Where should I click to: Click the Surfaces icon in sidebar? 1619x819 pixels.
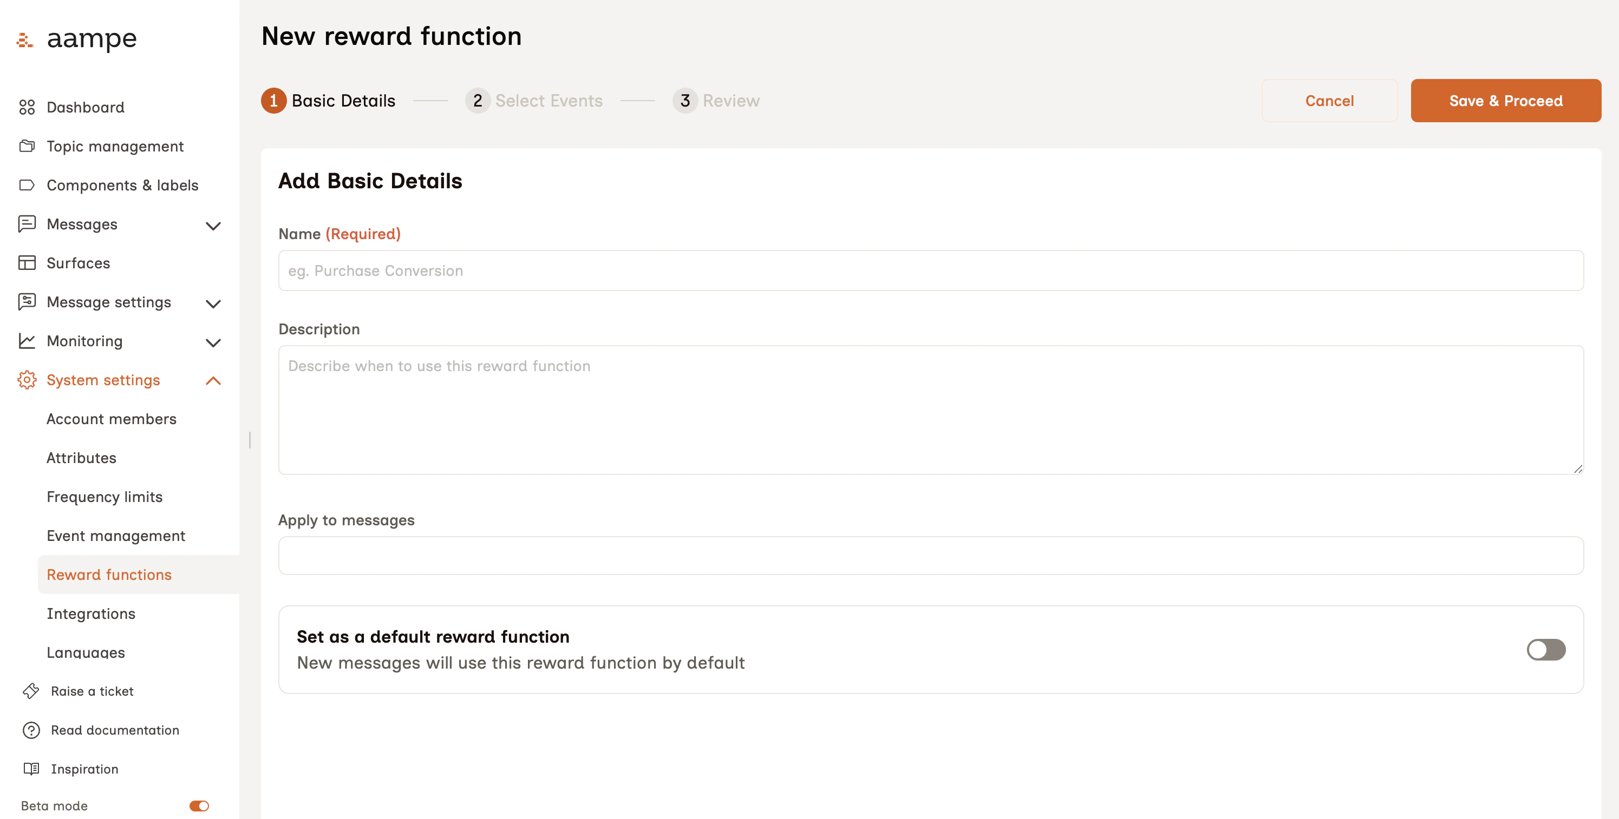pos(27,263)
